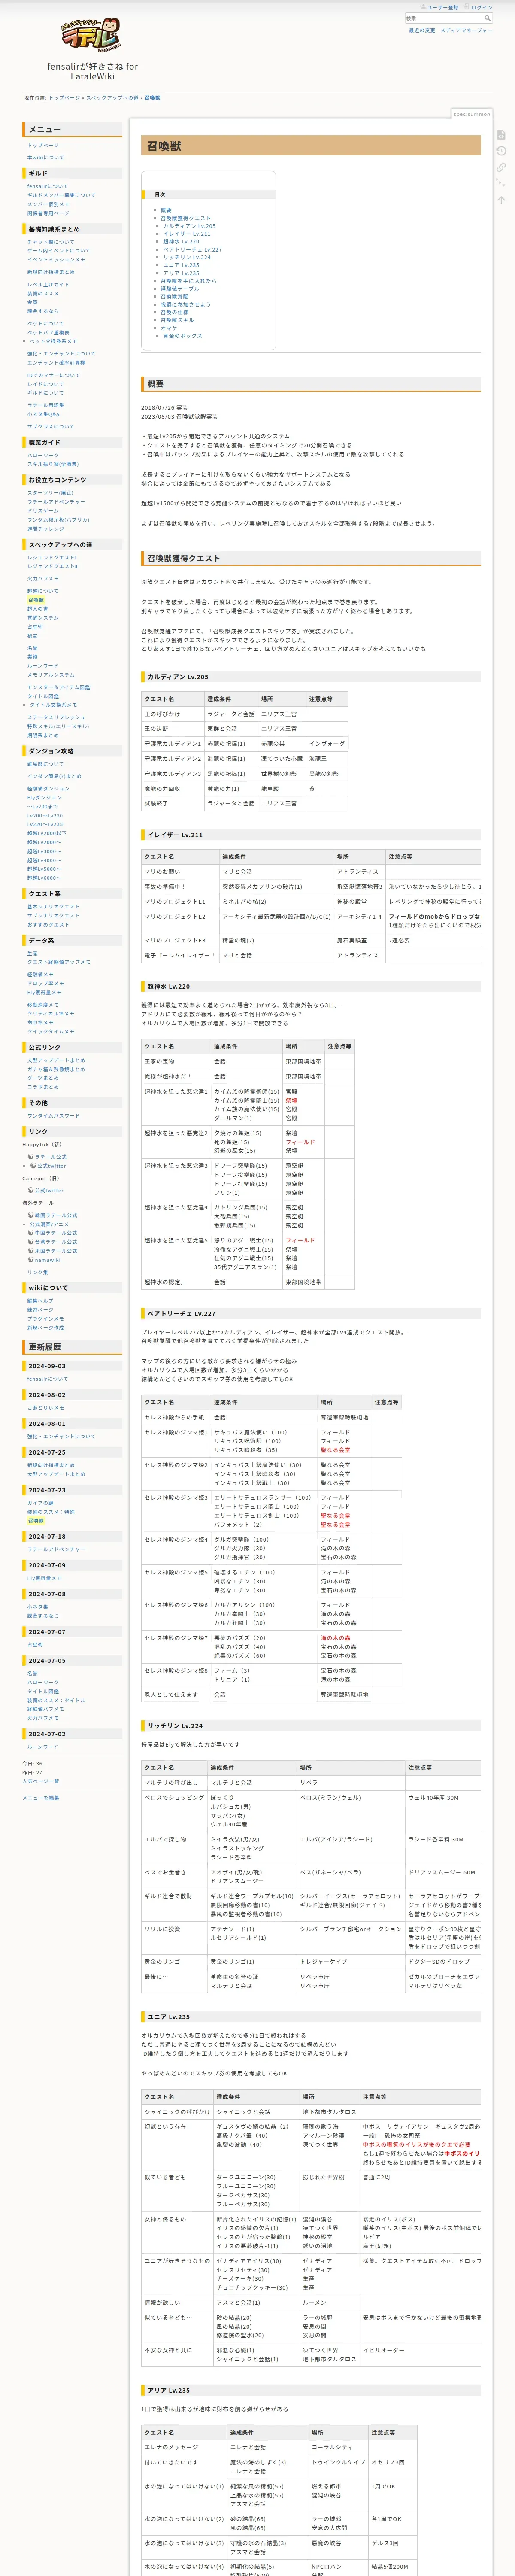Open クリティカル率メモ link
This screenshot has width=515, height=2576.
pos(51,1014)
